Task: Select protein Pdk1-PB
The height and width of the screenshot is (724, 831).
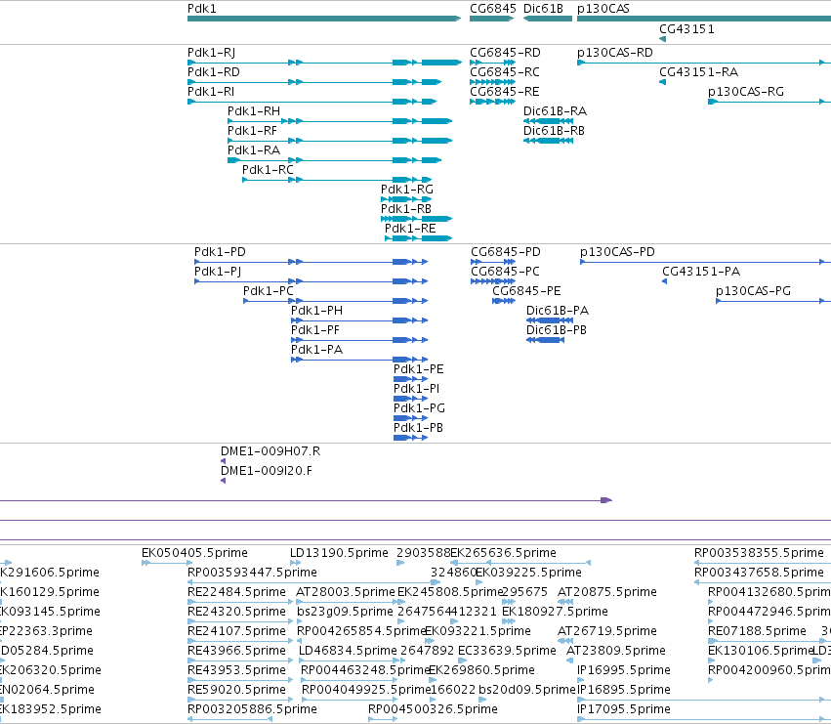Action: (x=411, y=438)
